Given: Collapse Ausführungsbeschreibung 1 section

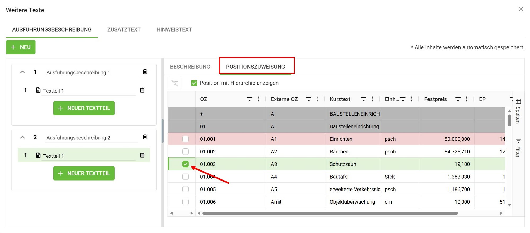Looking at the screenshot, I should coord(23,72).
